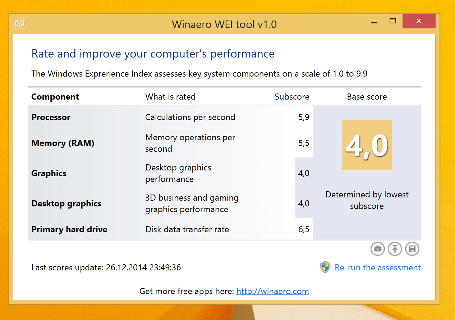Click the Last scores update timestamp
The height and width of the screenshot is (320, 455).
[106, 268]
